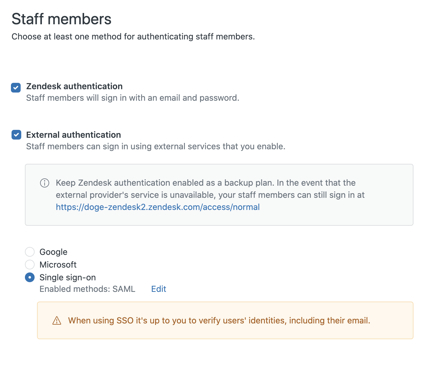
Task: Select Google as the external authentication method
Action: [30, 252]
